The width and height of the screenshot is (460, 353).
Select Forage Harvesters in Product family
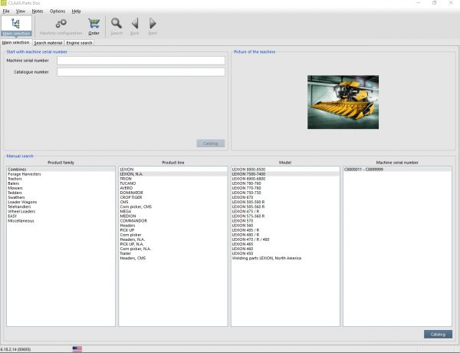coord(61,174)
